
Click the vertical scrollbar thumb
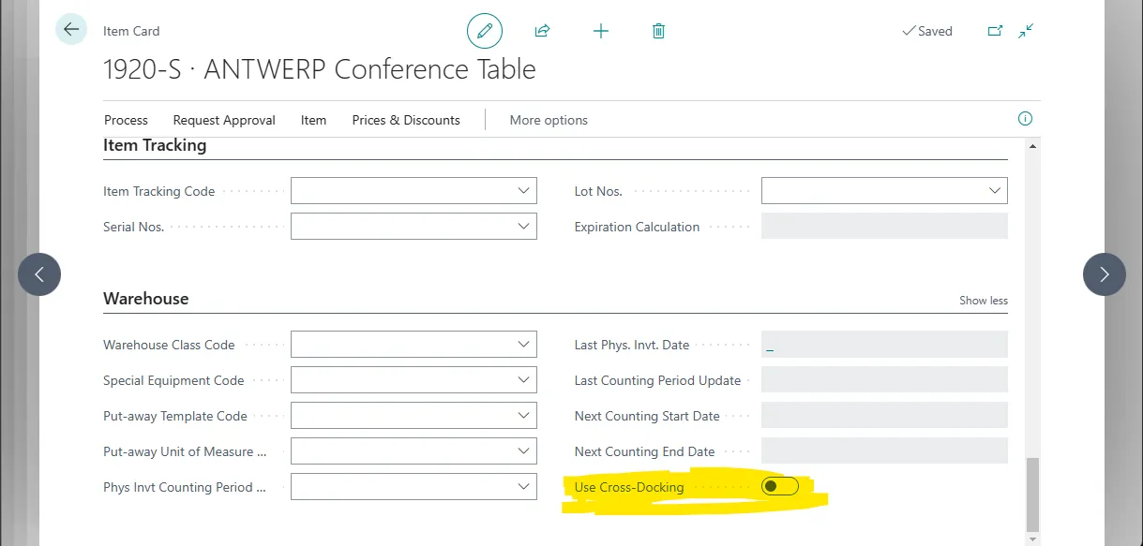(x=1033, y=494)
